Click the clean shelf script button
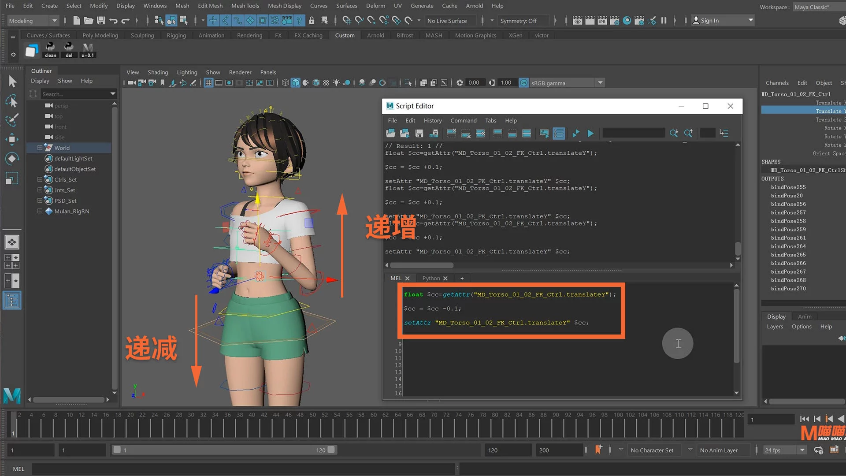Image resolution: width=846 pixels, height=476 pixels. 50,50
